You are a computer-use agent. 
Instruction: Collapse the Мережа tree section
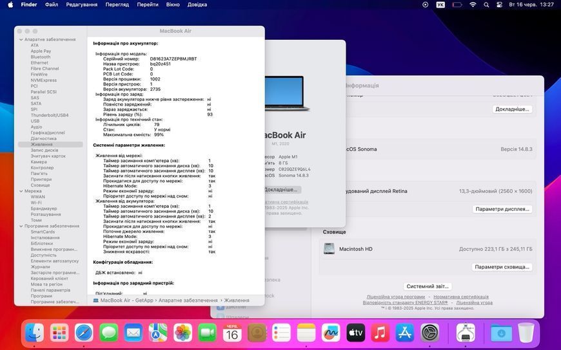click(21, 191)
